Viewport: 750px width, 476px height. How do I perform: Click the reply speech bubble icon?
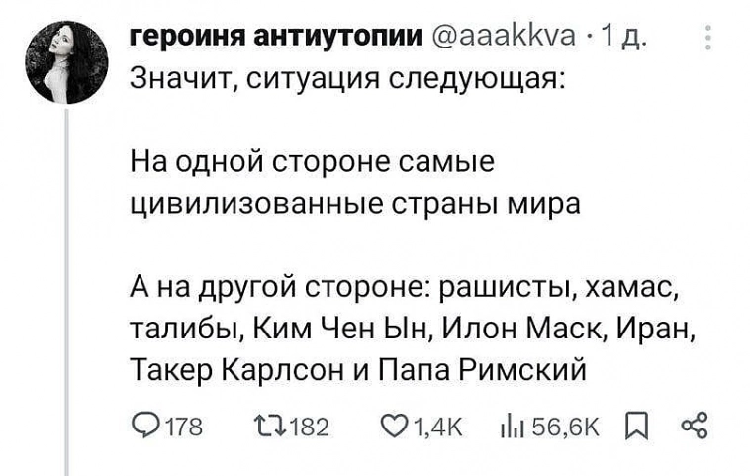[x=144, y=427]
